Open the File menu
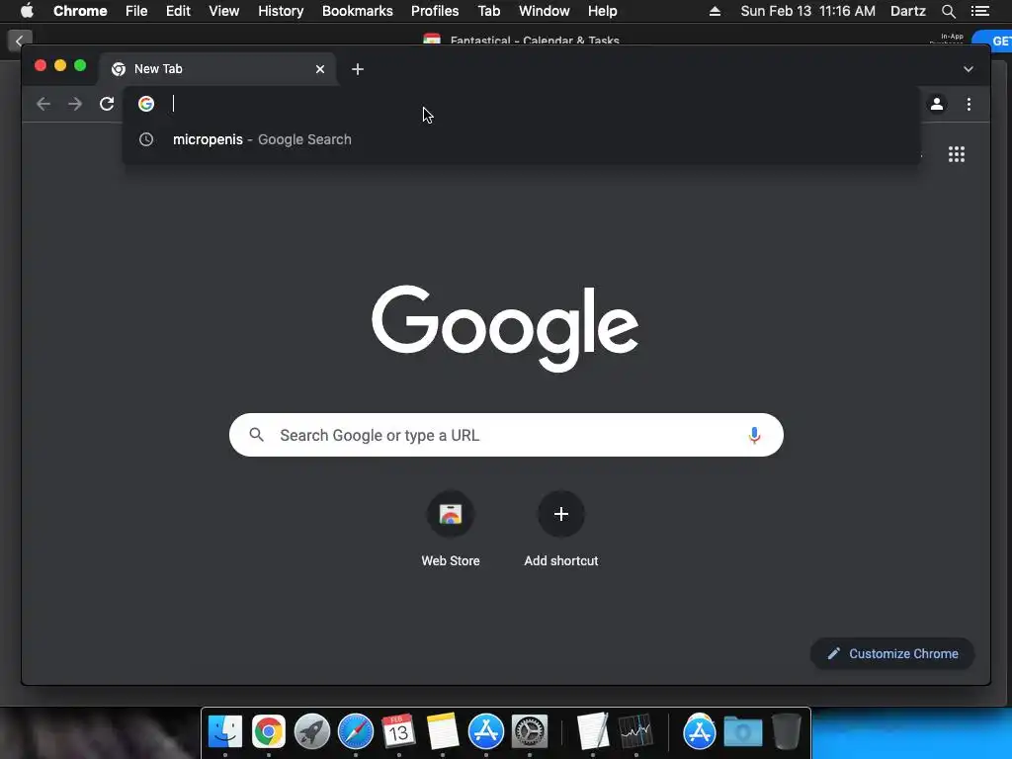 click(136, 11)
